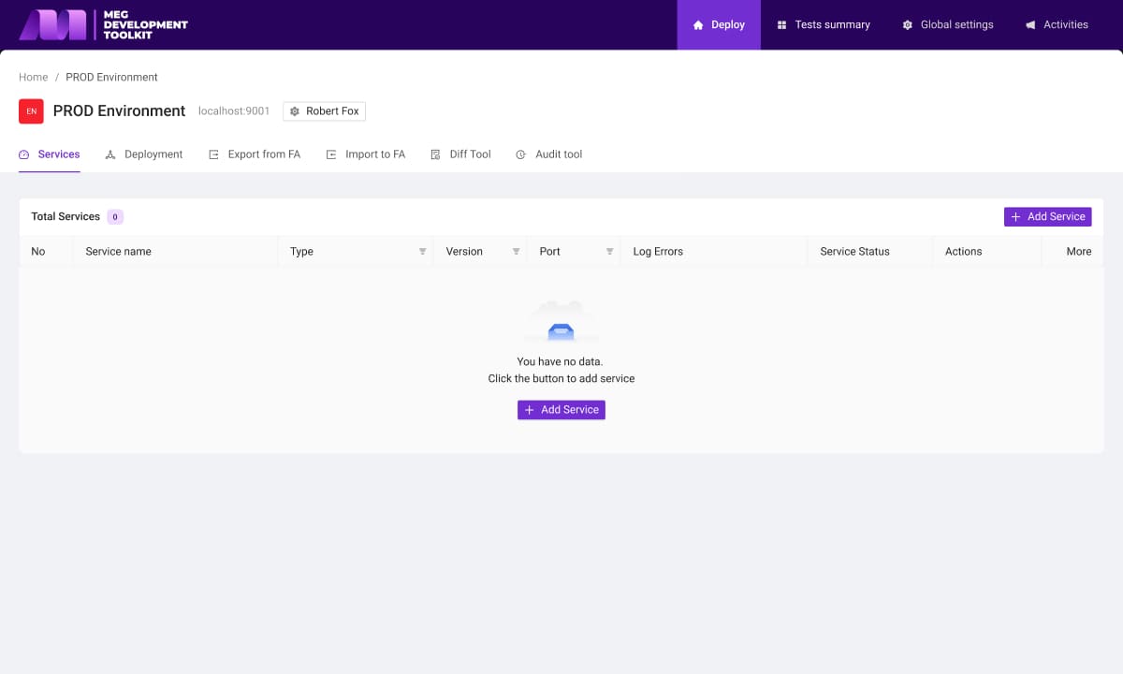
Task: Open the Export from FA tab
Action: click(x=255, y=154)
